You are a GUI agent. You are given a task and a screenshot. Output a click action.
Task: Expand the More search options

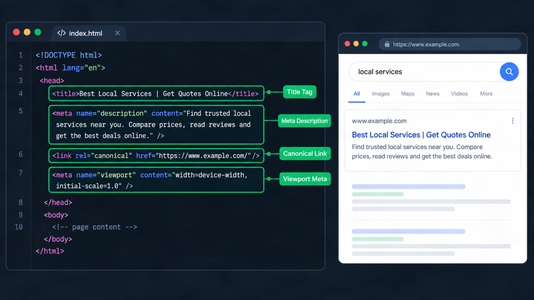click(486, 94)
